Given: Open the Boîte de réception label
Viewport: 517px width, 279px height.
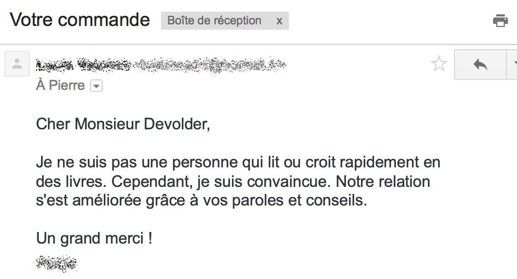Looking at the screenshot, I should click(x=214, y=20).
